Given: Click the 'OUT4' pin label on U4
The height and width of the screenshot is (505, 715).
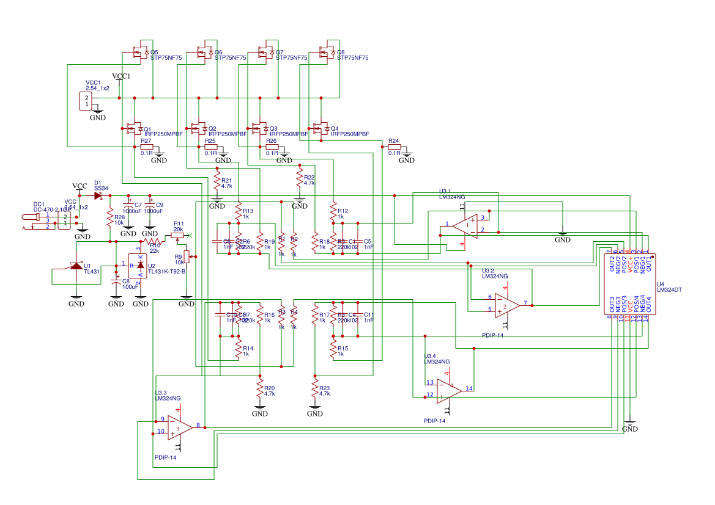Looking at the screenshot, I should (x=648, y=304).
